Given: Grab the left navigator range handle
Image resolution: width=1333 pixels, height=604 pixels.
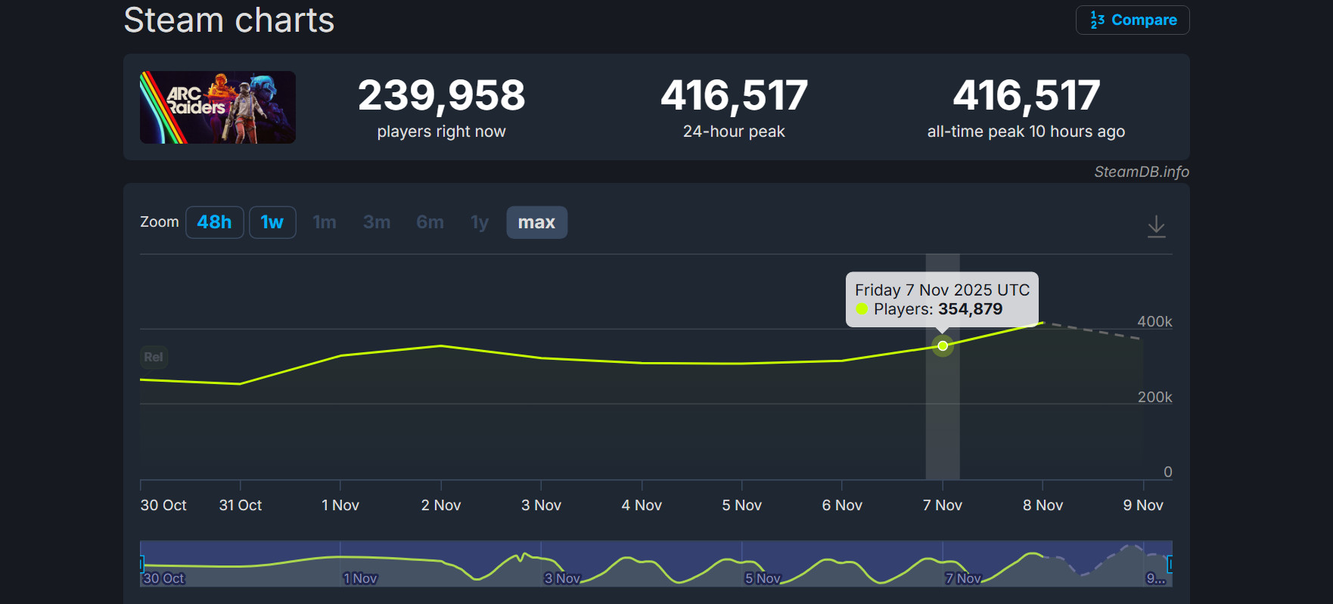Looking at the screenshot, I should pos(141,564).
